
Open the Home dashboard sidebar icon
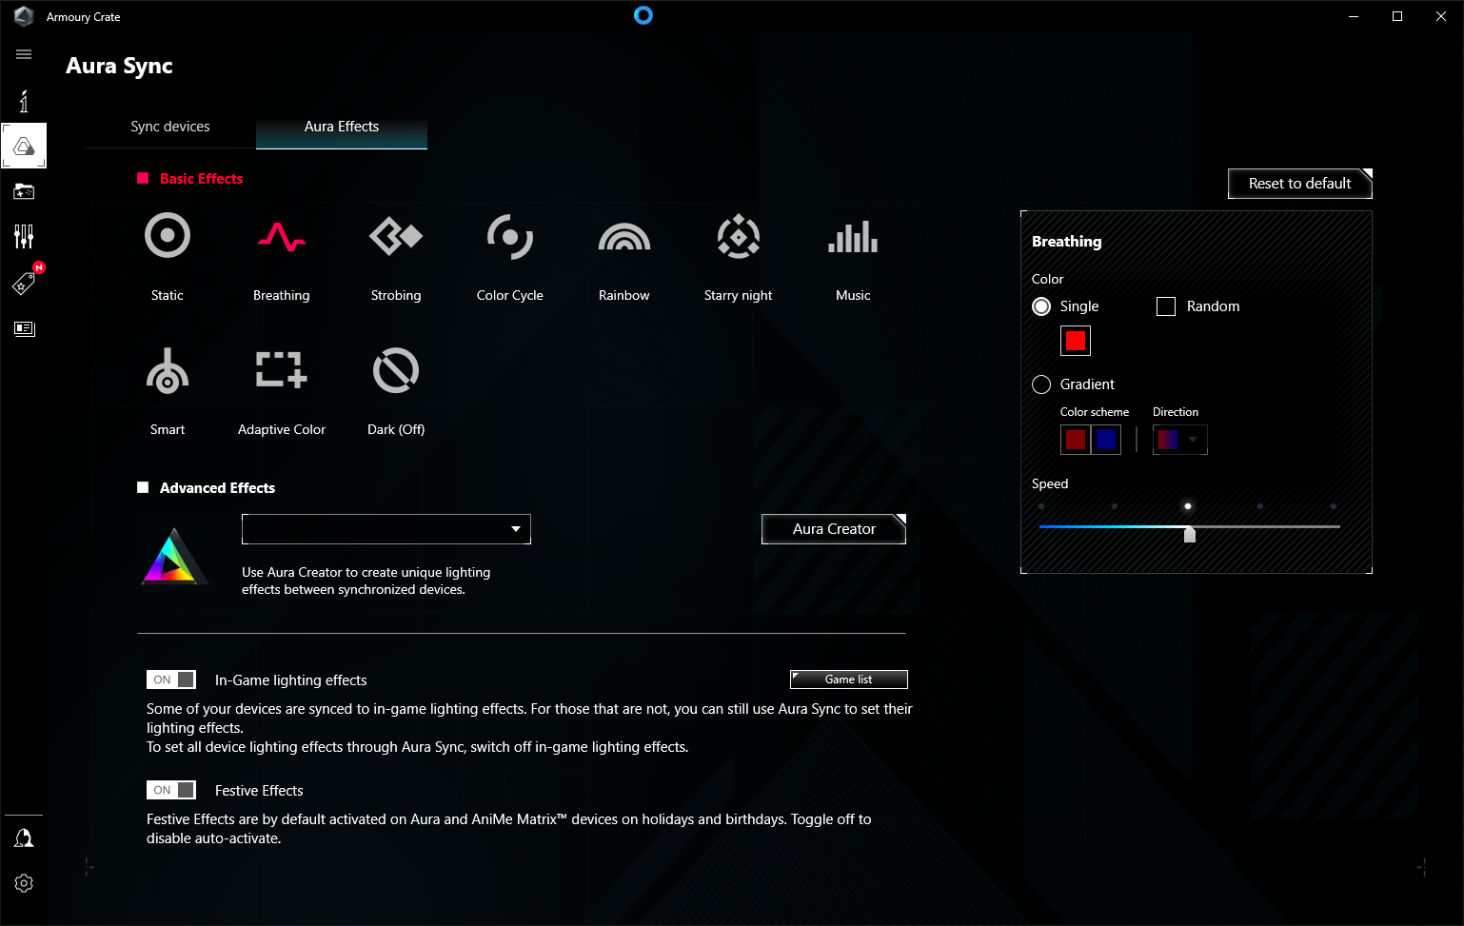click(24, 101)
